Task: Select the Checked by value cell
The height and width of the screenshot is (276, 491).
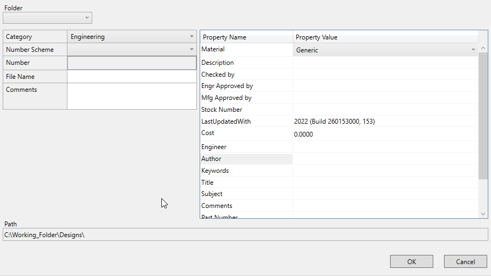Action: [385, 75]
